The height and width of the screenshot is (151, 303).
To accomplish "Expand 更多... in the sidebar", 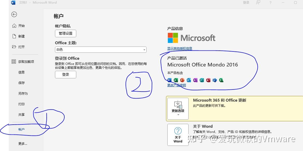I will click(x=23, y=144).
